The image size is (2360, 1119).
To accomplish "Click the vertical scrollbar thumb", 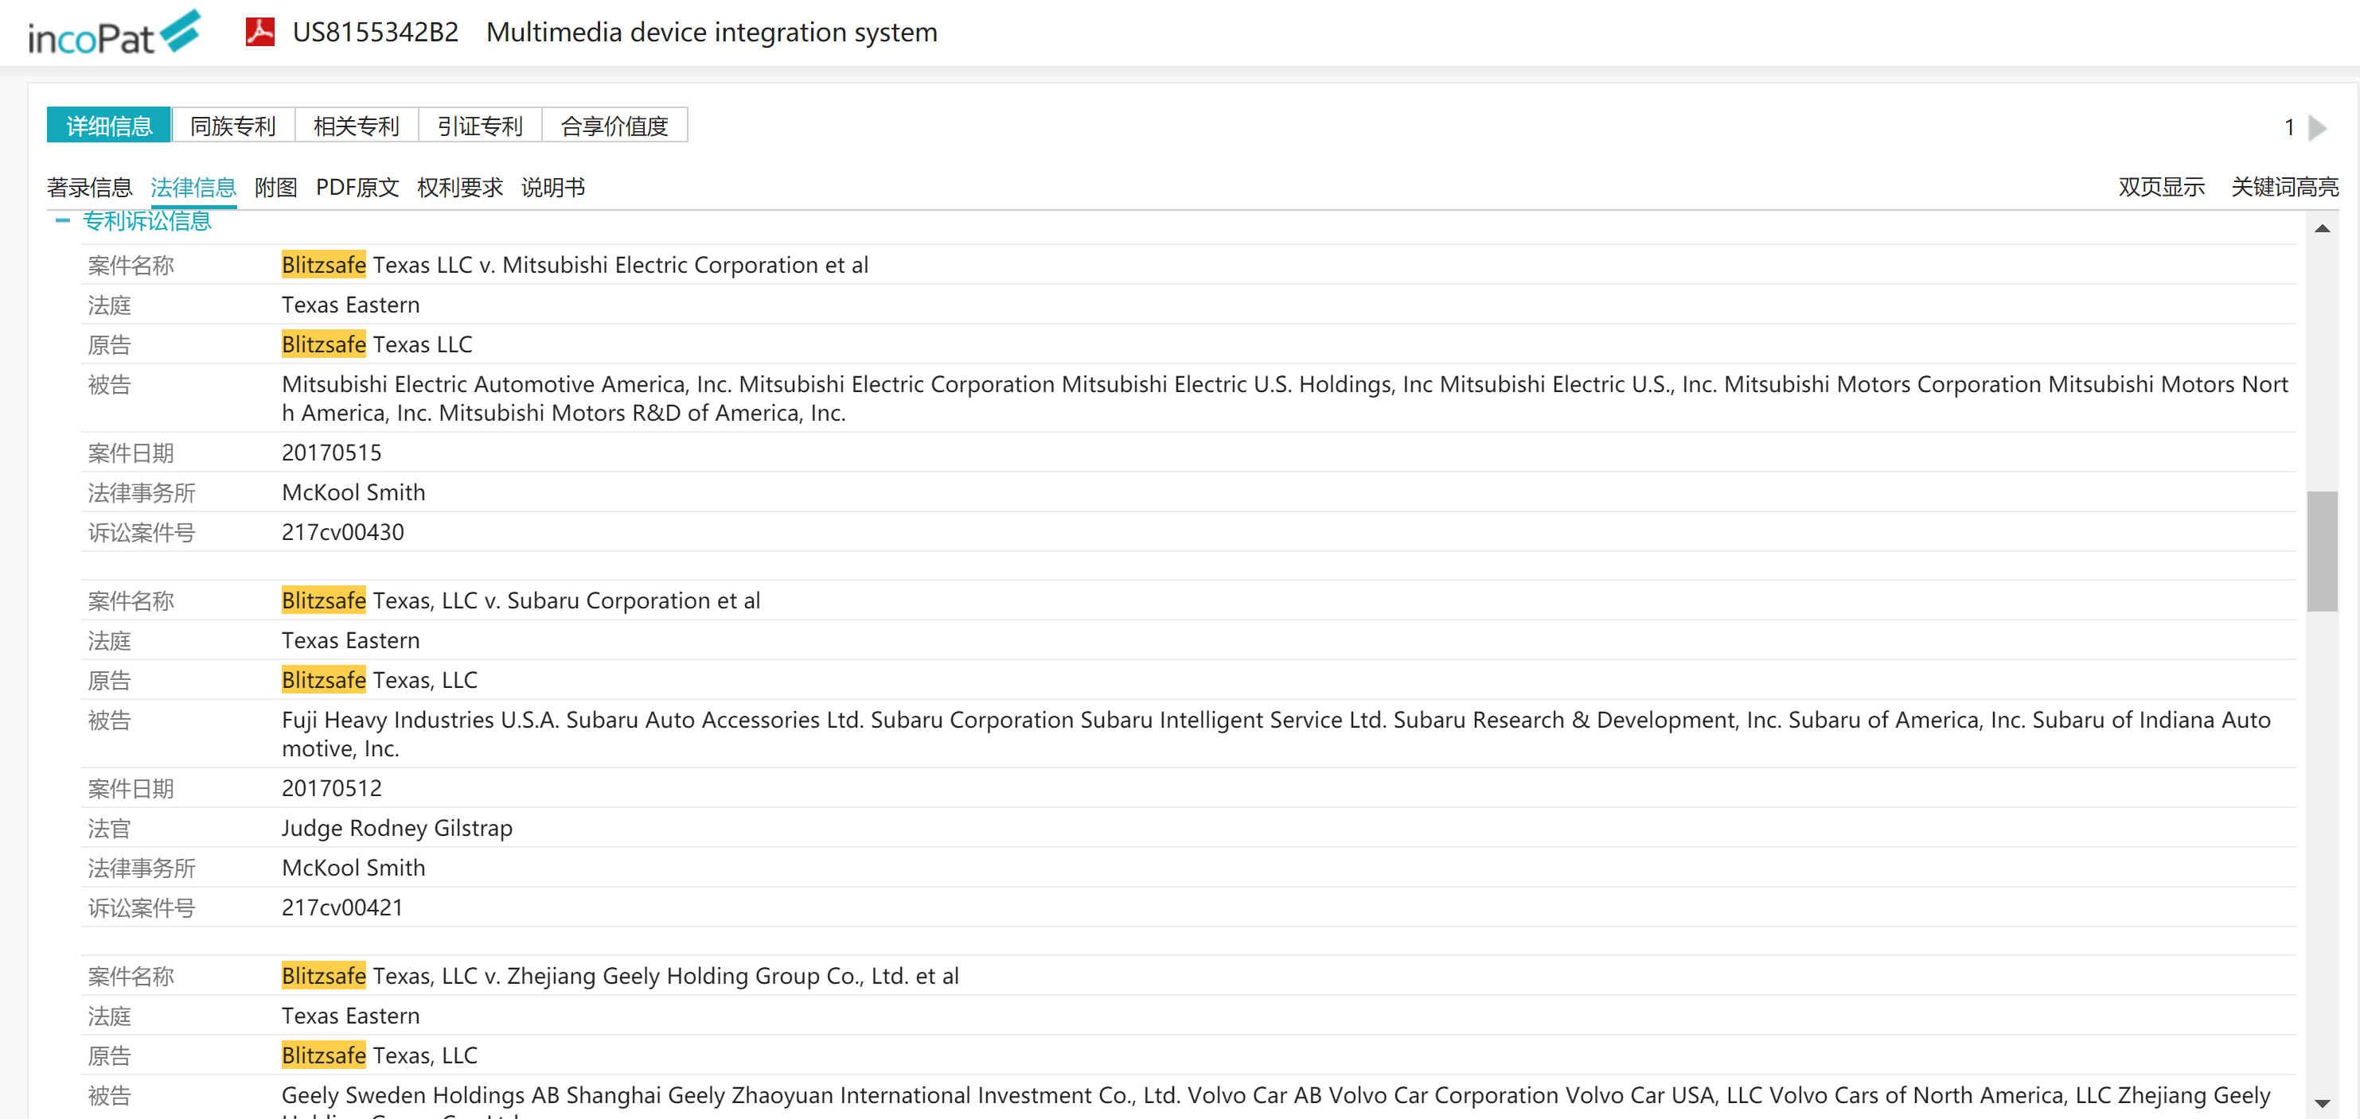I will point(2321,551).
